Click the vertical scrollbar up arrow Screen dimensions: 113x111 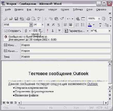click(110, 64)
